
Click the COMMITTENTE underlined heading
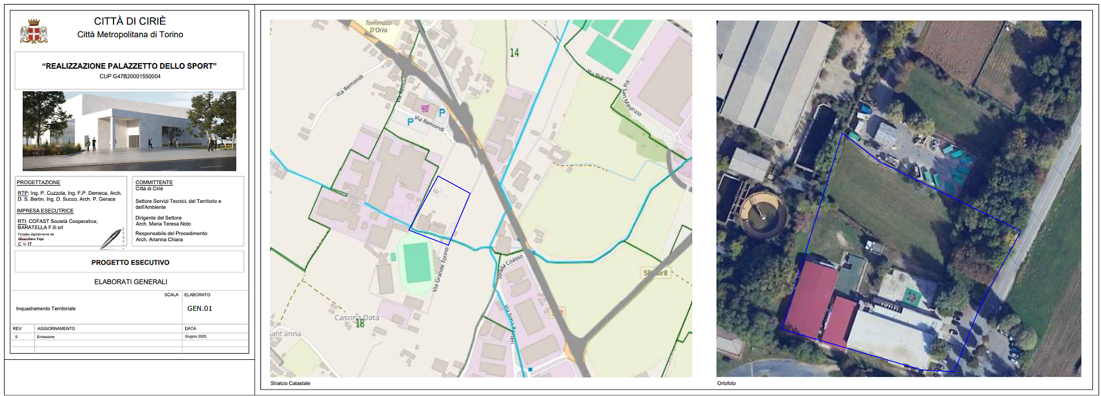tap(154, 182)
